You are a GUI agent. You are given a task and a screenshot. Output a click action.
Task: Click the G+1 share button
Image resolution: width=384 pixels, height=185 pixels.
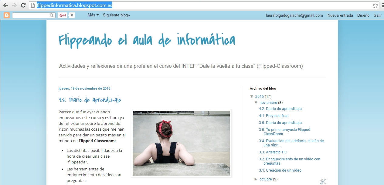point(63,15)
